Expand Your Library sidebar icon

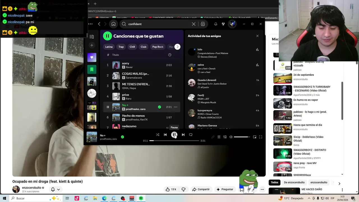point(92,36)
